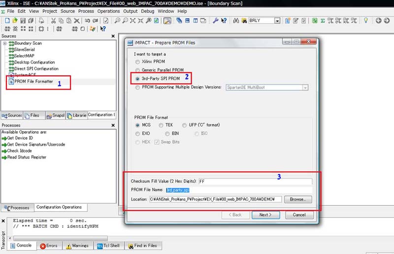394x254 pixels.
Task: Click the Cut scissors icon
Action: pos(53,21)
